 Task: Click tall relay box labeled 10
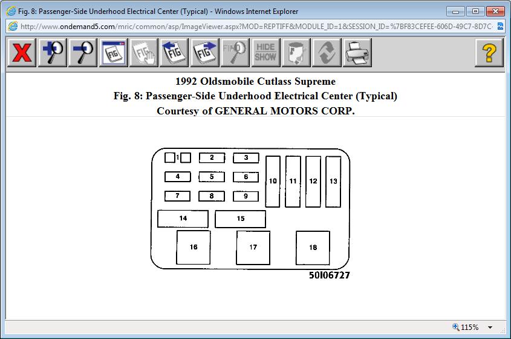tap(273, 182)
